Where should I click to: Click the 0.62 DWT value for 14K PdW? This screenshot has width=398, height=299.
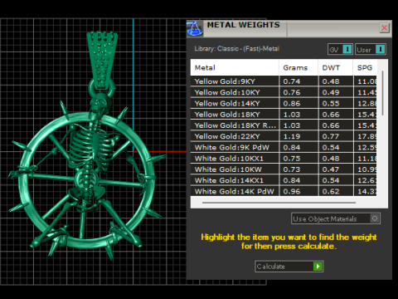(x=331, y=191)
